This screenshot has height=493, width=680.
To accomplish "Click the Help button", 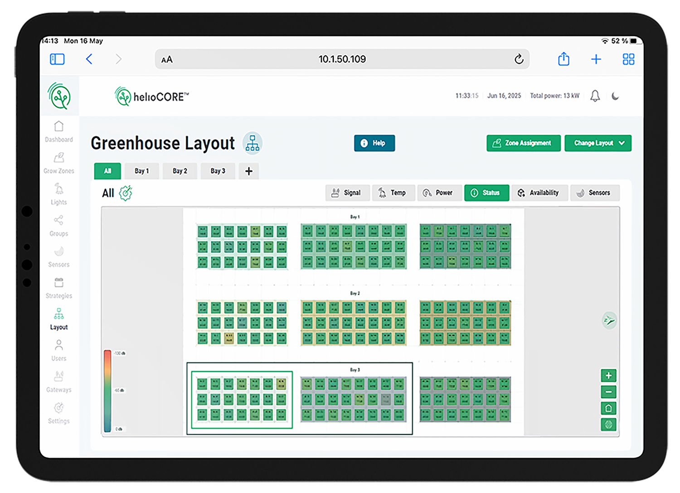I will [x=374, y=143].
